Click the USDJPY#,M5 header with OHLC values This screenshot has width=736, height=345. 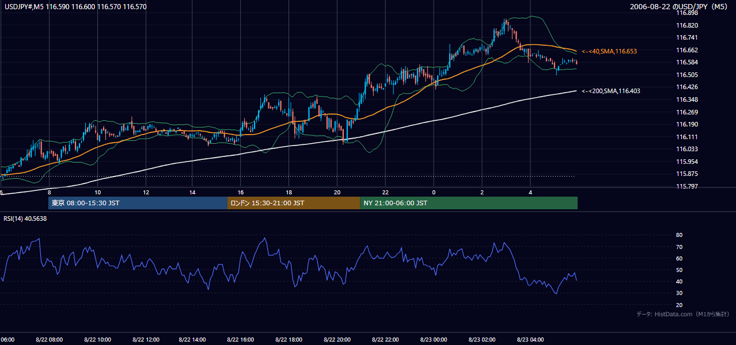(75, 7)
